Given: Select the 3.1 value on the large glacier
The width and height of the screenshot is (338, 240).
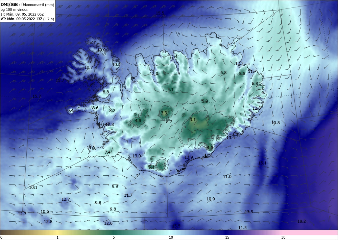Looking at the screenshot, I should pyautogui.click(x=193, y=119).
